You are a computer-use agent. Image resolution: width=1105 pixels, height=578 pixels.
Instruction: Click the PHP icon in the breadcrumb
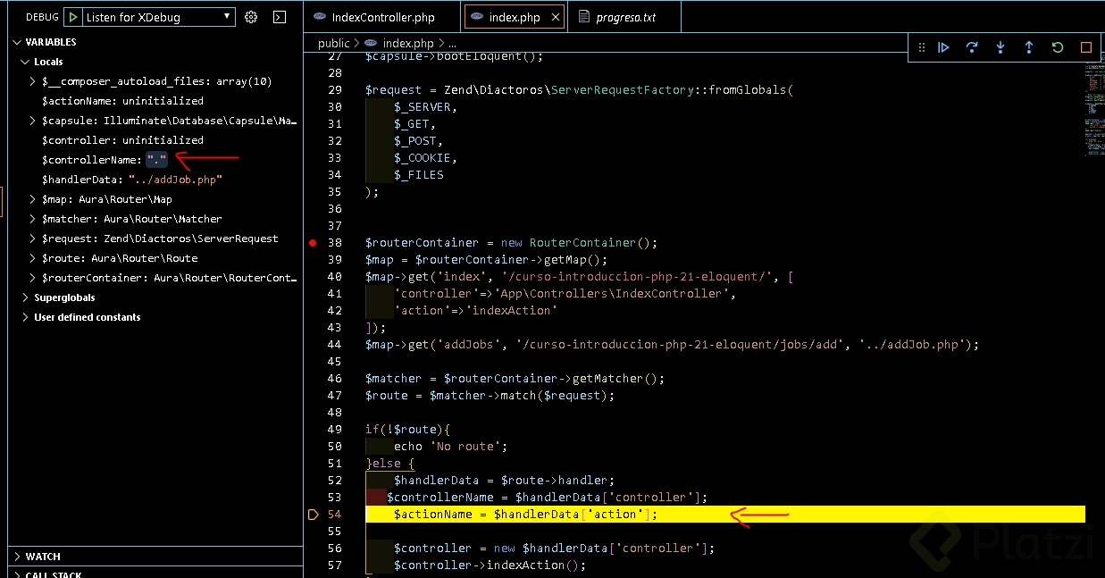(x=371, y=43)
